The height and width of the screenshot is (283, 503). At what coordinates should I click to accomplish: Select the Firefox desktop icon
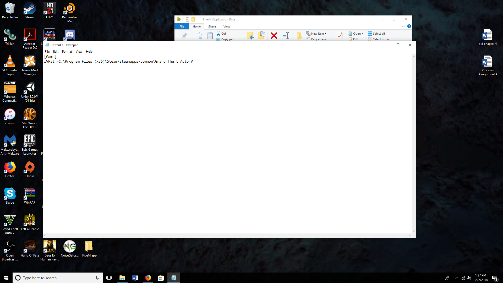tap(10, 169)
